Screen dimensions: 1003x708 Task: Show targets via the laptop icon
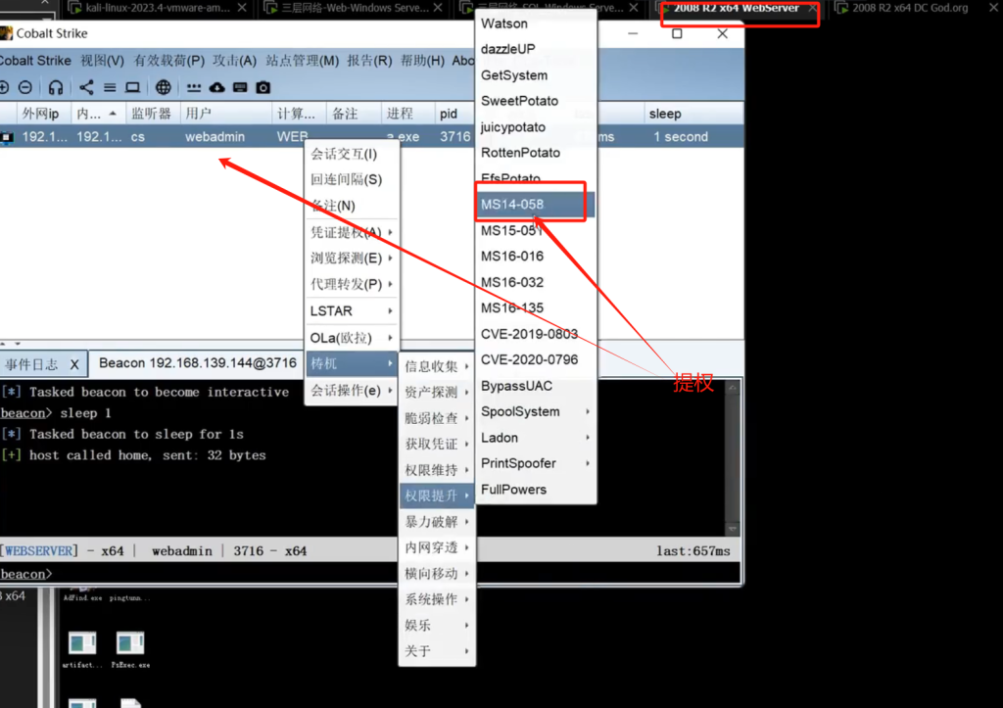click(132, 87)
